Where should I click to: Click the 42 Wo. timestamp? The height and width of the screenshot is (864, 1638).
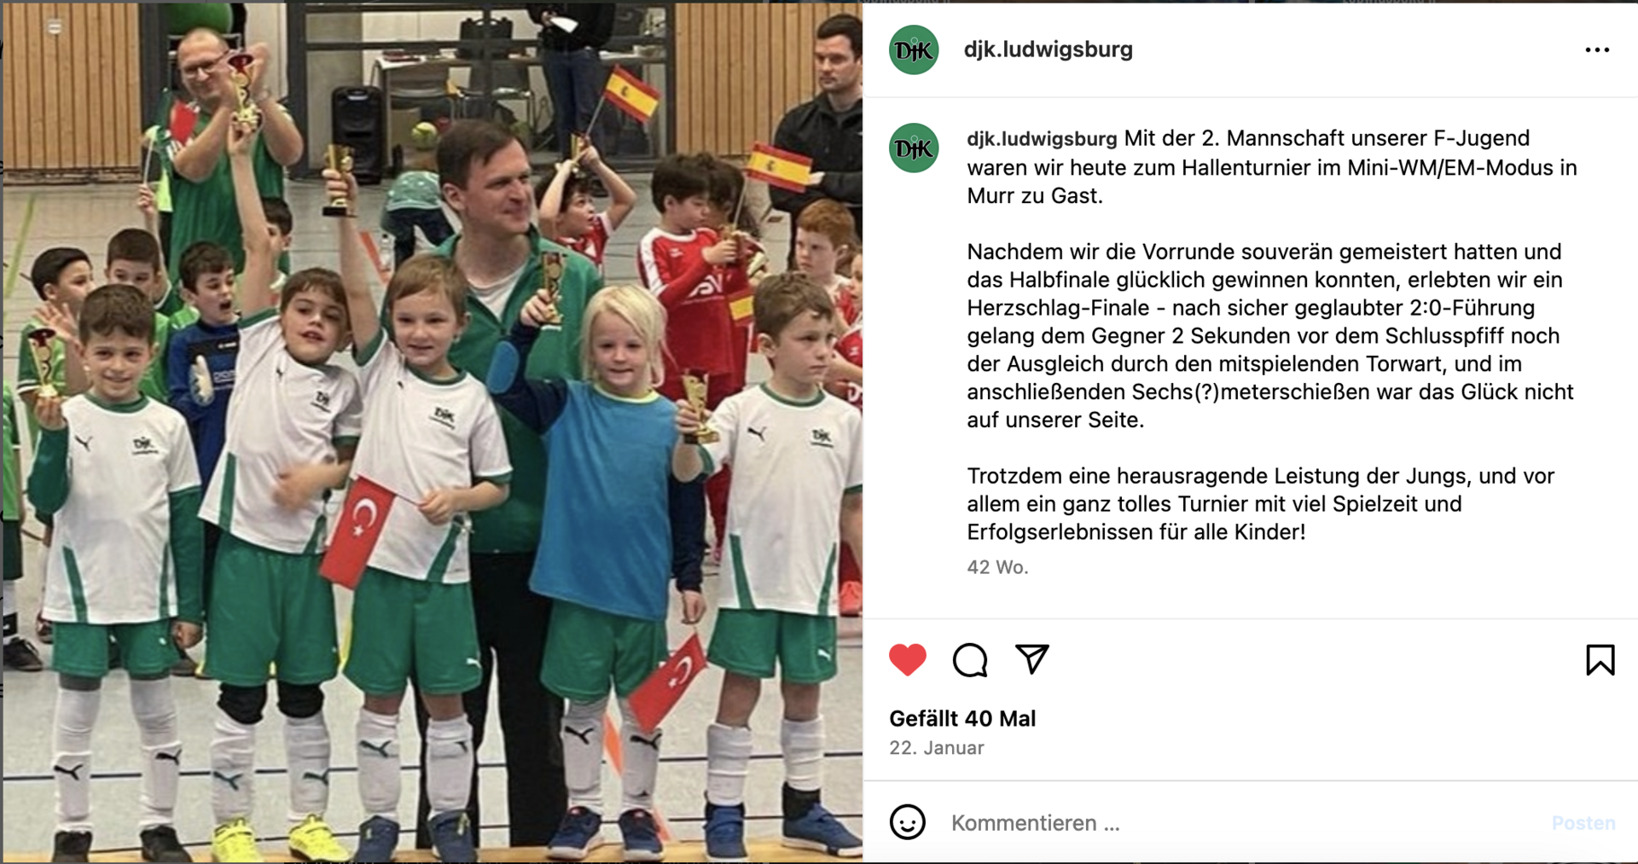tap(997, 567)
